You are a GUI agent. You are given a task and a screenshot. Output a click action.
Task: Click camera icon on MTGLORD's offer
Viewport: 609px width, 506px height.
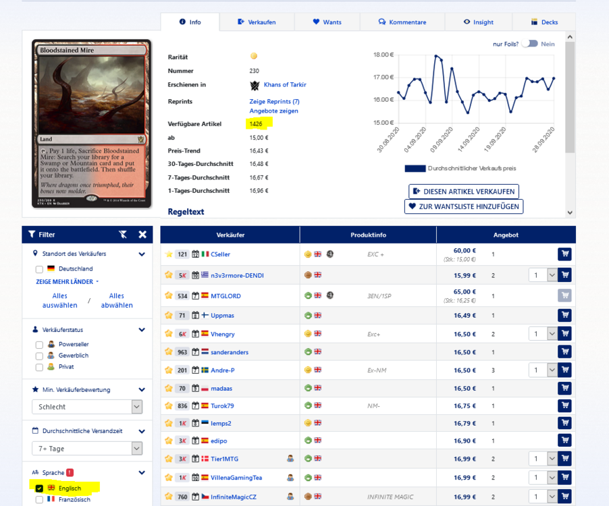point(331,296)
